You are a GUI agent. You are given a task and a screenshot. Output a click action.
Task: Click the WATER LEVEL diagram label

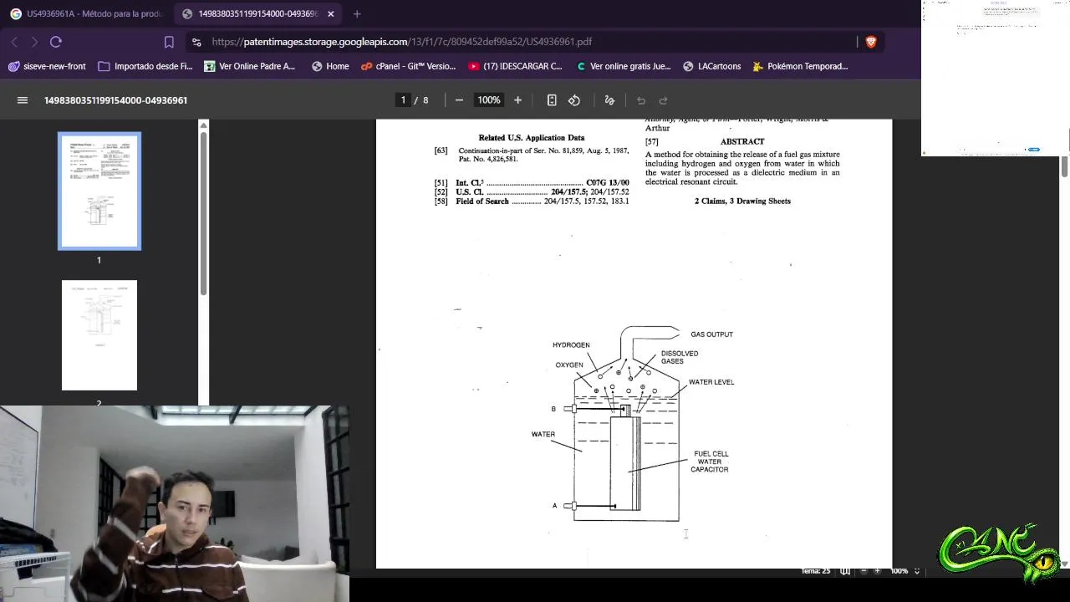pyautogui.click(x=711, y=382)
